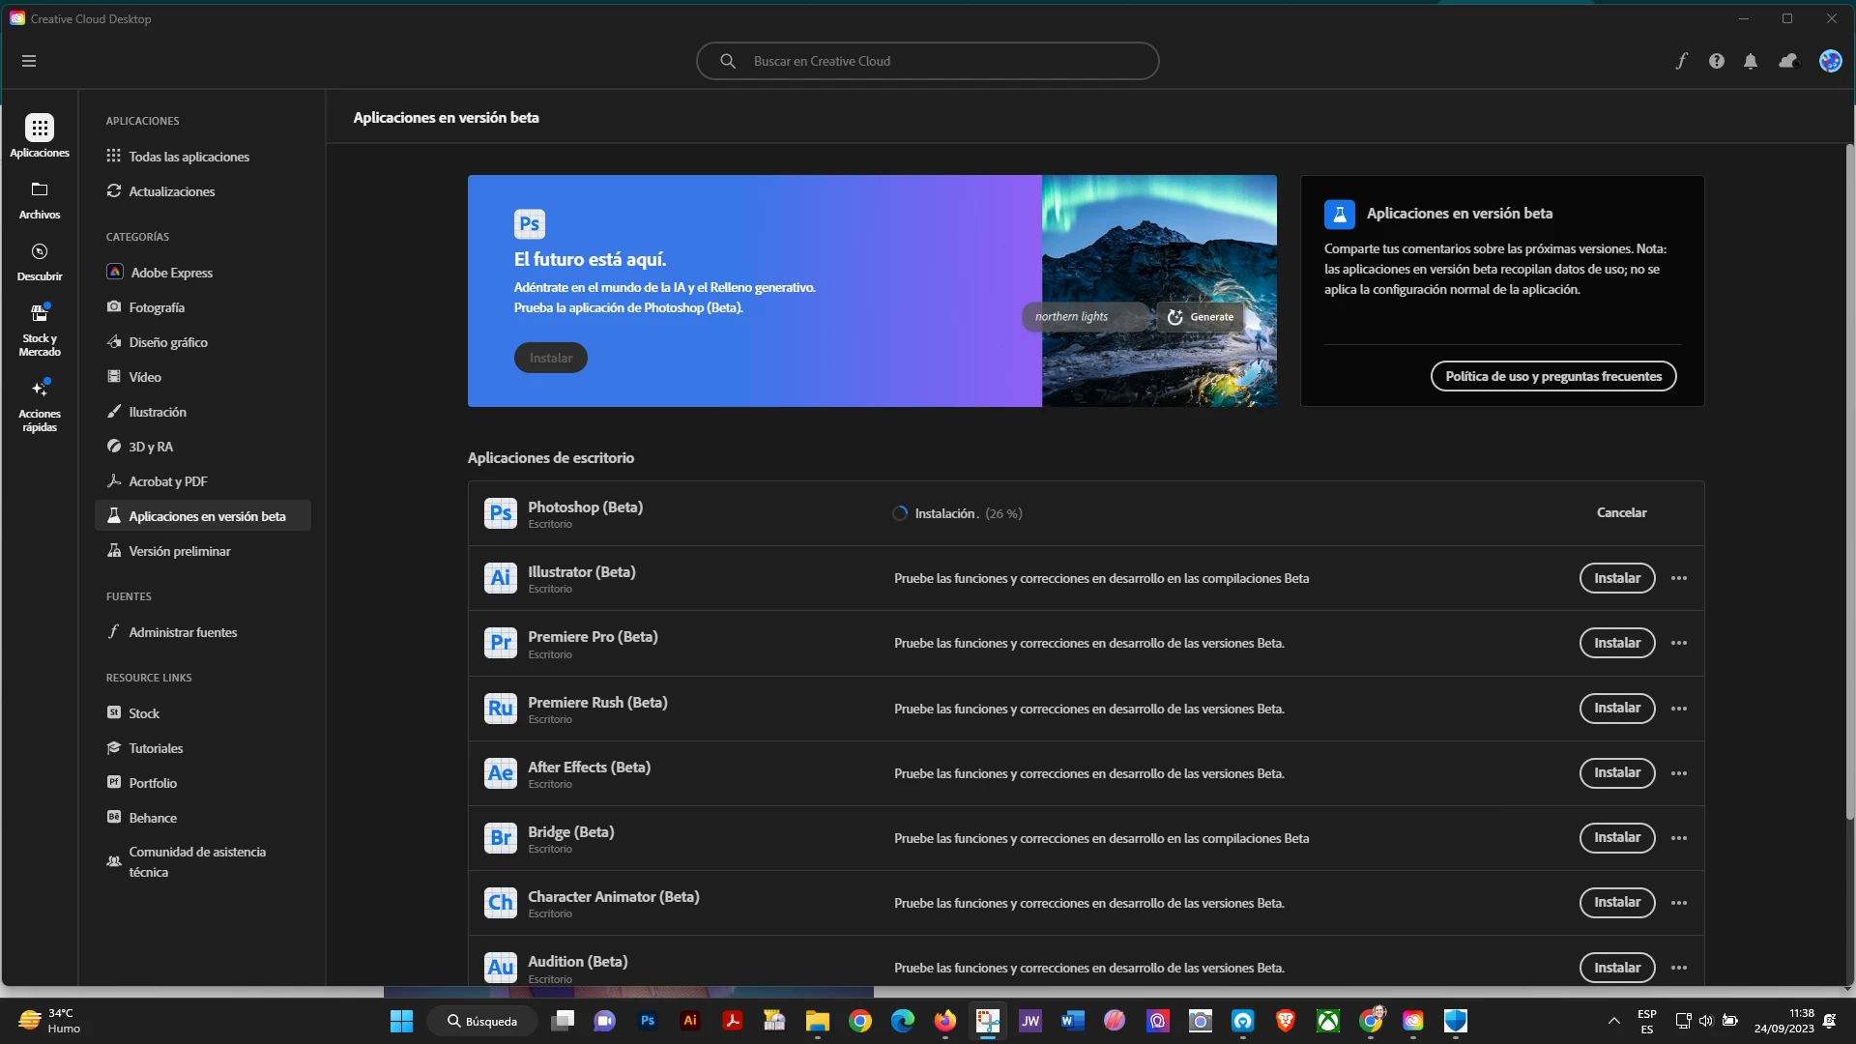Viewport: 1856px width, 1044px height.
Task: Open Stock y Mercado in the sidebar
Action: point(40,330)
